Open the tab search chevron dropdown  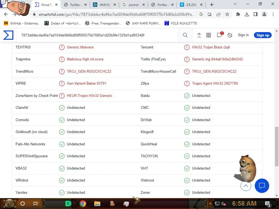coord(235,4)
